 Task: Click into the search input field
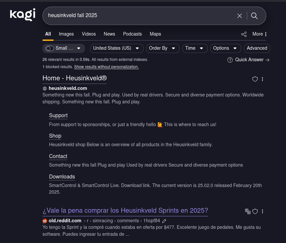(138, 15)
